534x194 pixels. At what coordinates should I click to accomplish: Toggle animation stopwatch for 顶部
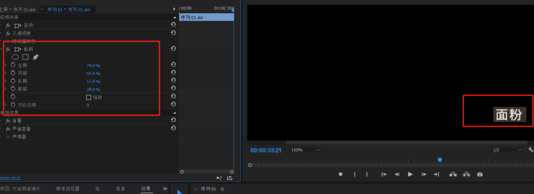pos(13,73)
